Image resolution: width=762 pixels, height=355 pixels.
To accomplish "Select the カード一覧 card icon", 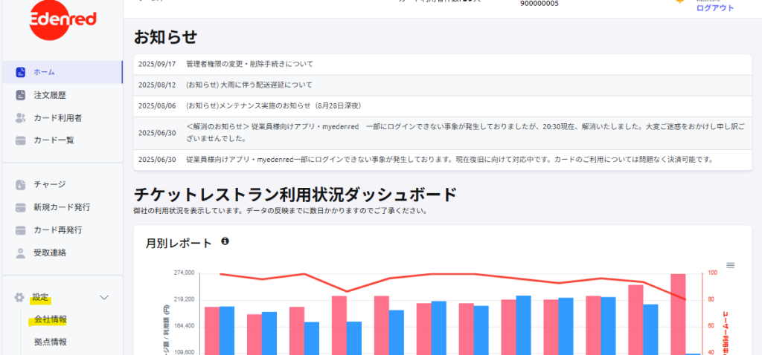I will pos(20,140).
